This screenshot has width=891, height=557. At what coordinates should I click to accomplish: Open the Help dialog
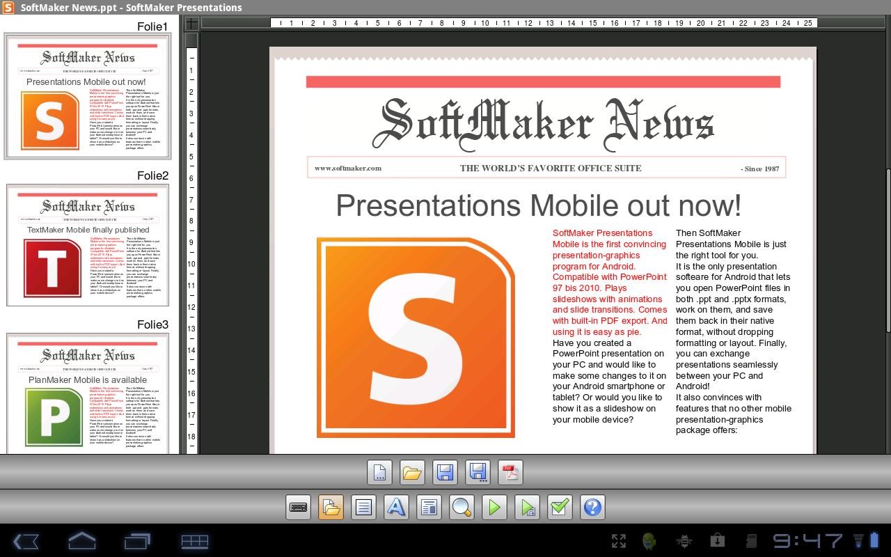coord(592,507)
